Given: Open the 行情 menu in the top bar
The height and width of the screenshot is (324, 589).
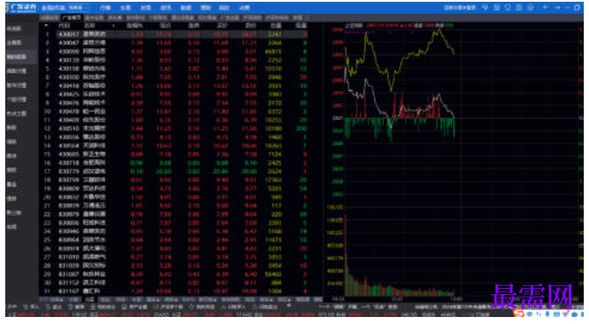Looking at the screenshot, I should tap(105, 8).
